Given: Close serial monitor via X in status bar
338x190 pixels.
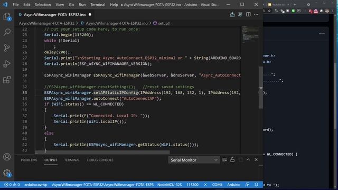Looking at the screenshot, I should [x=205, y=185].
